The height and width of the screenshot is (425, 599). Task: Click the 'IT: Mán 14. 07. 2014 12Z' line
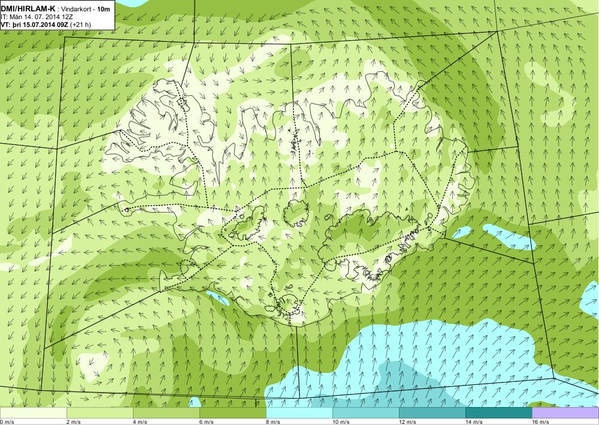(37, 17)
